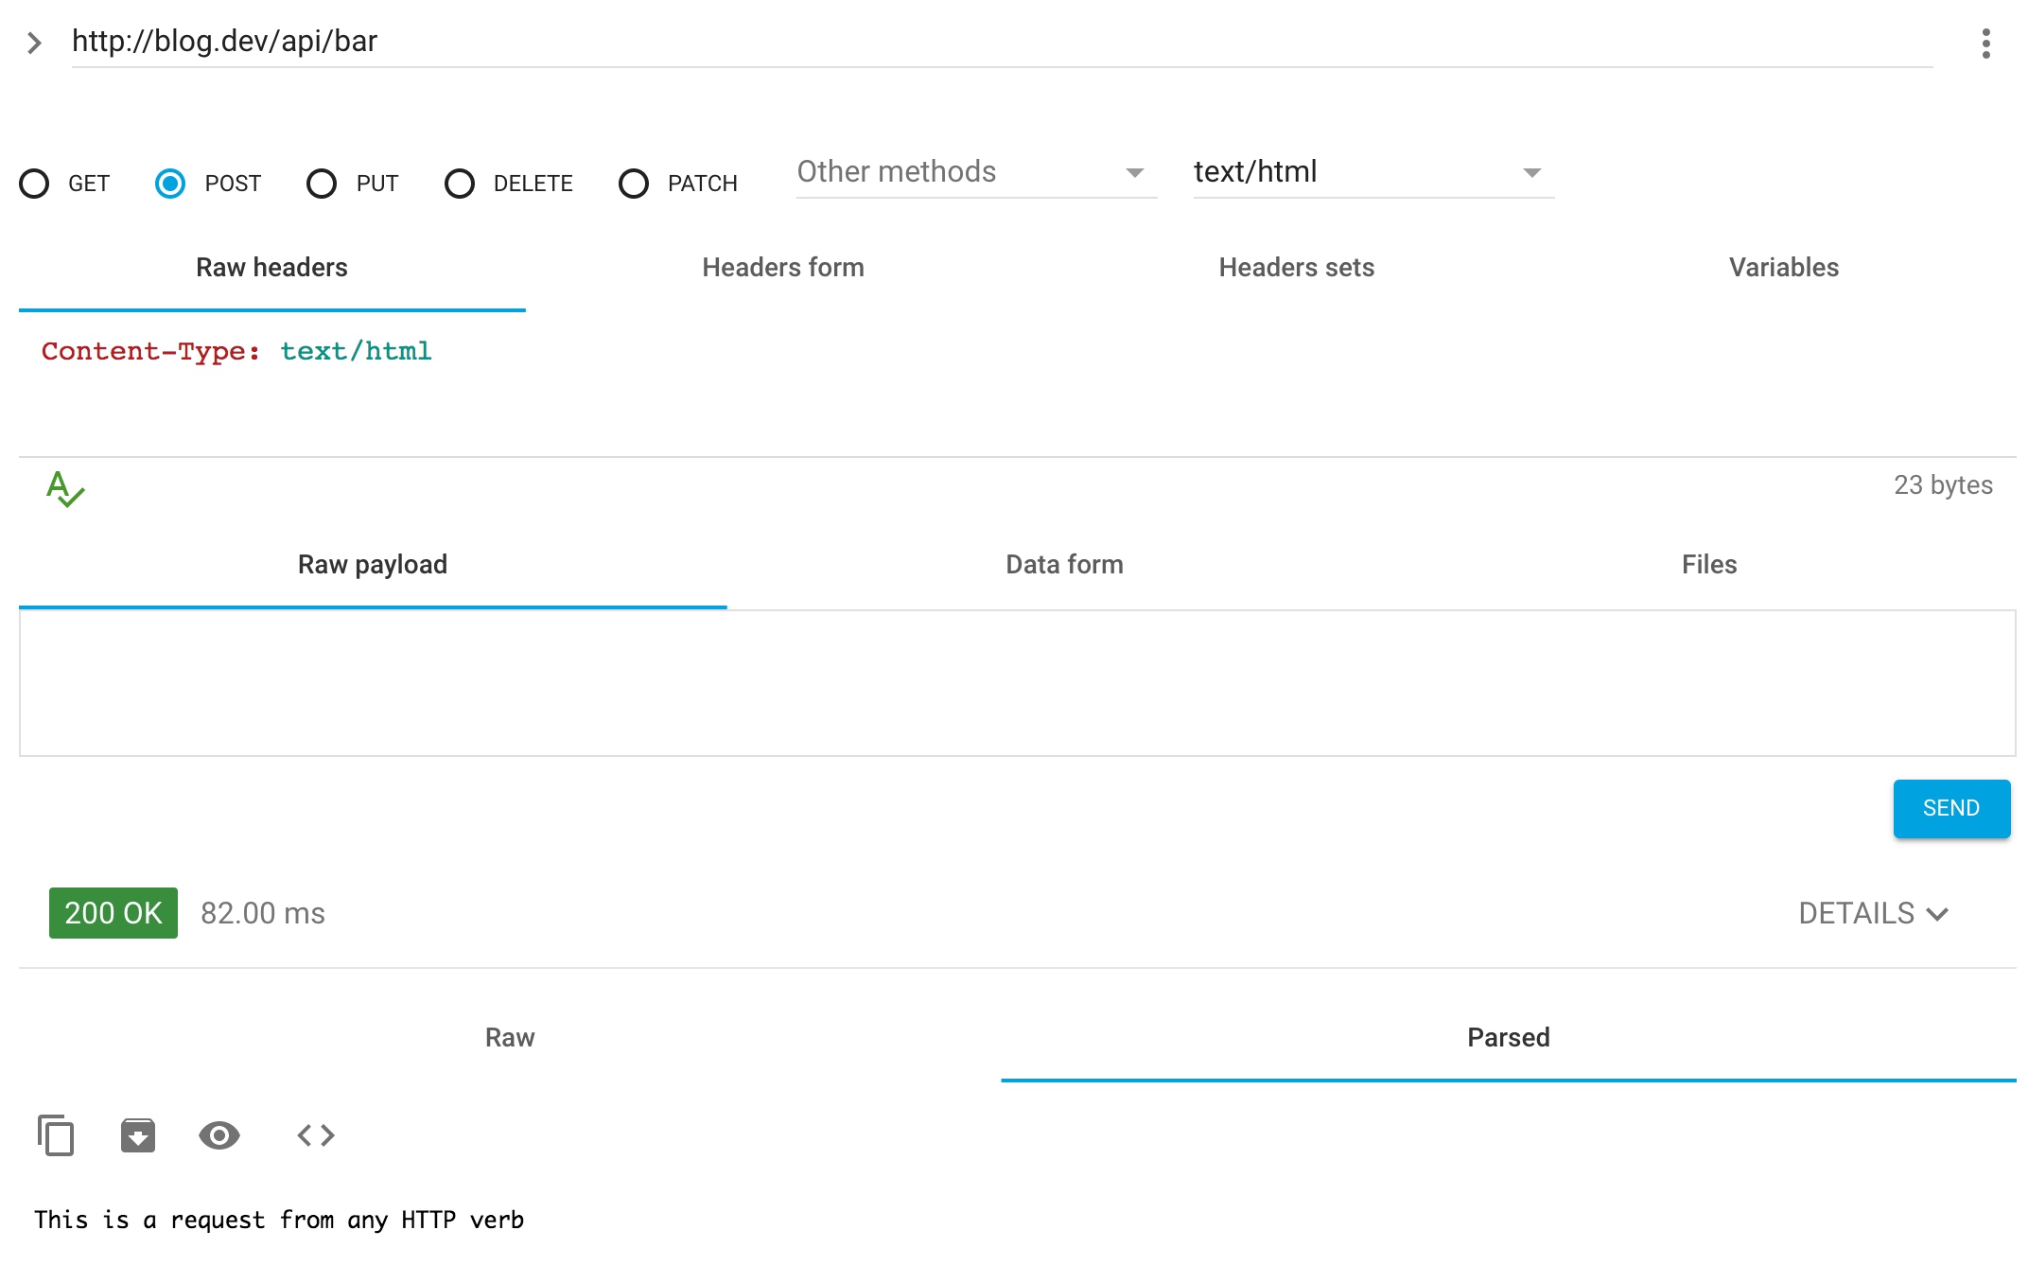The image size is (2028, 1283).
Task: Click the response body text line
Action: [x=279, y=1221]
